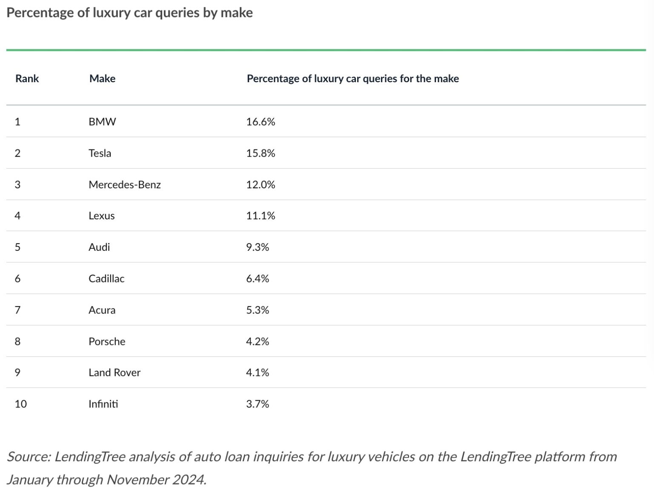This screenshot has width=654, height=494.
Task: Click the Make column header
Action: coord(102,79)
